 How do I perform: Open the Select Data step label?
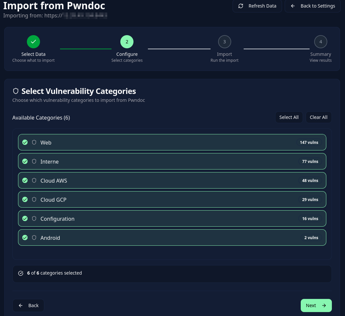click(x=33, y=54)
